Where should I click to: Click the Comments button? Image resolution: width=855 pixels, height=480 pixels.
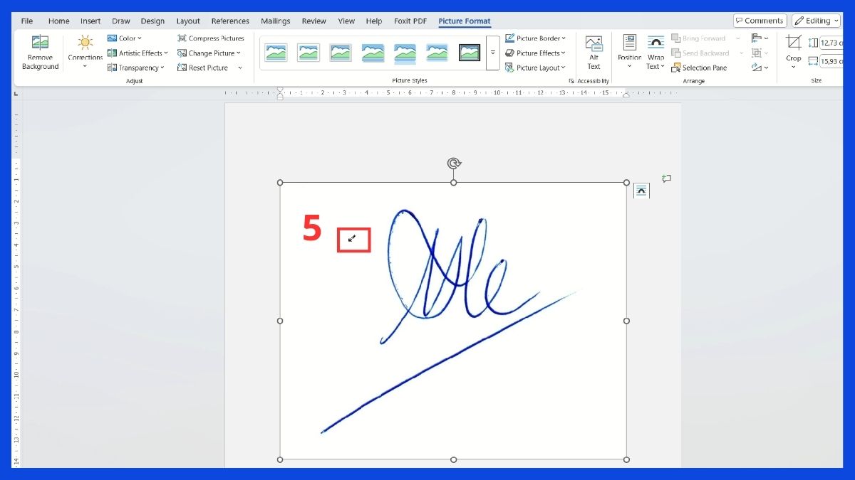tap(760, 21)
